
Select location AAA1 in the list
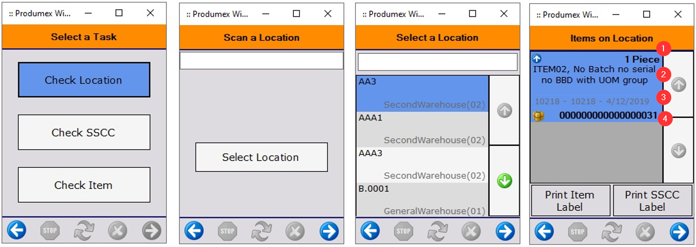pyautogui.click(x=422, y=129)
